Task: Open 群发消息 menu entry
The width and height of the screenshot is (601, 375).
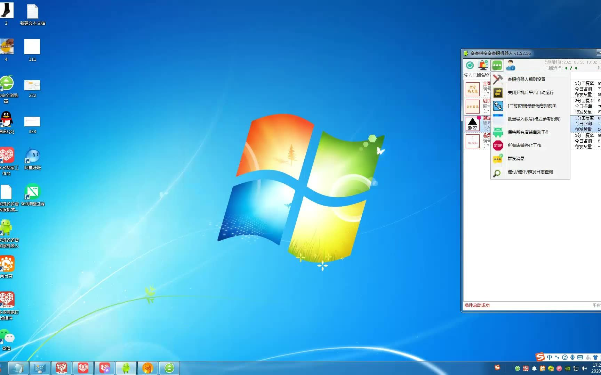Action: pos(530,159)
